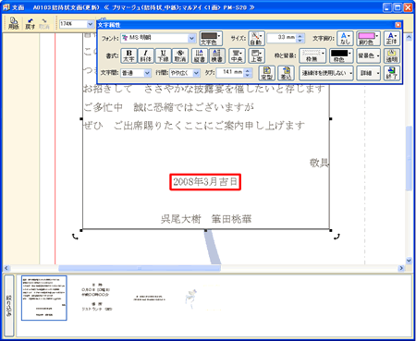Open the 174% zoom dropdown
416x341 pixels.
pos(90,24)
